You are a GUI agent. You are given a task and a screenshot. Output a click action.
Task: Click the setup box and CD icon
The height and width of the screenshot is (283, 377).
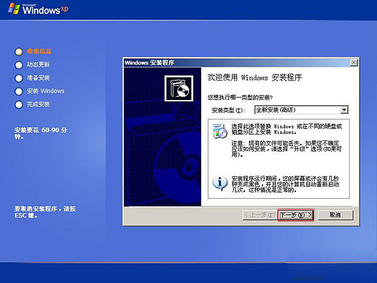pos(179,88)
